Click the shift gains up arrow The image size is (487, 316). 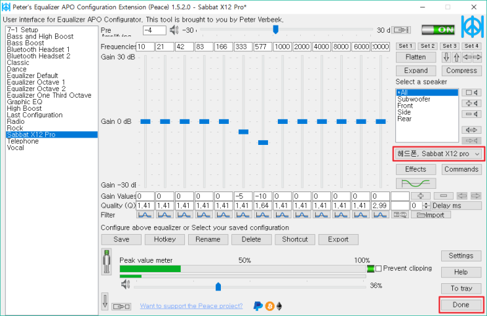[456, 58]
